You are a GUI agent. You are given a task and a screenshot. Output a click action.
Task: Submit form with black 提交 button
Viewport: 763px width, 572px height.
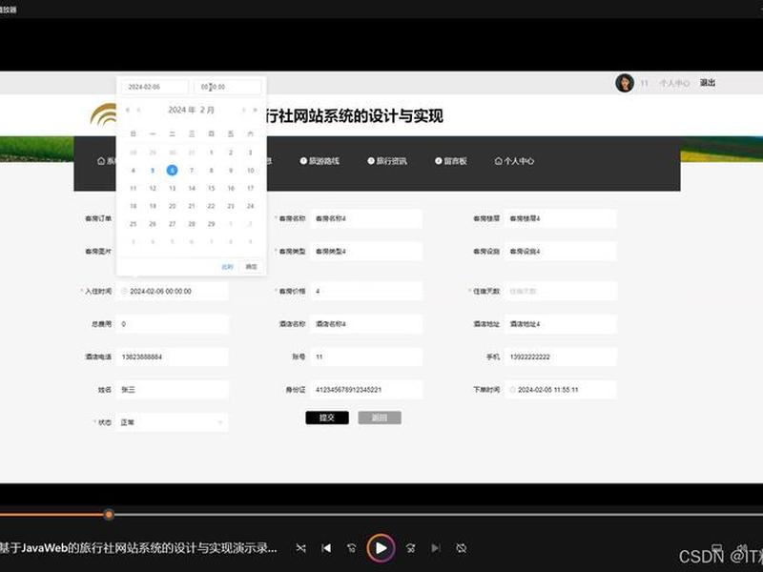327,418
